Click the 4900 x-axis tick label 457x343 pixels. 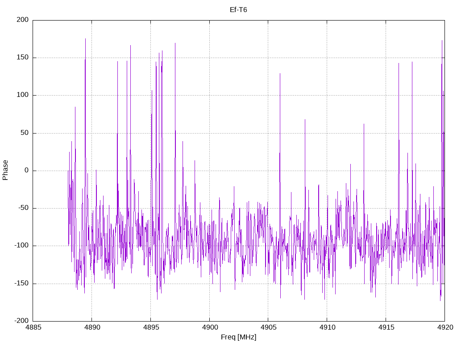click(x=210, y=327)
